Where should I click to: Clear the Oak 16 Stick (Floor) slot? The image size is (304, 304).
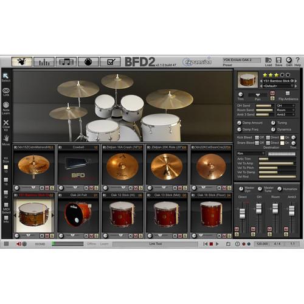(x=219, y=236)
